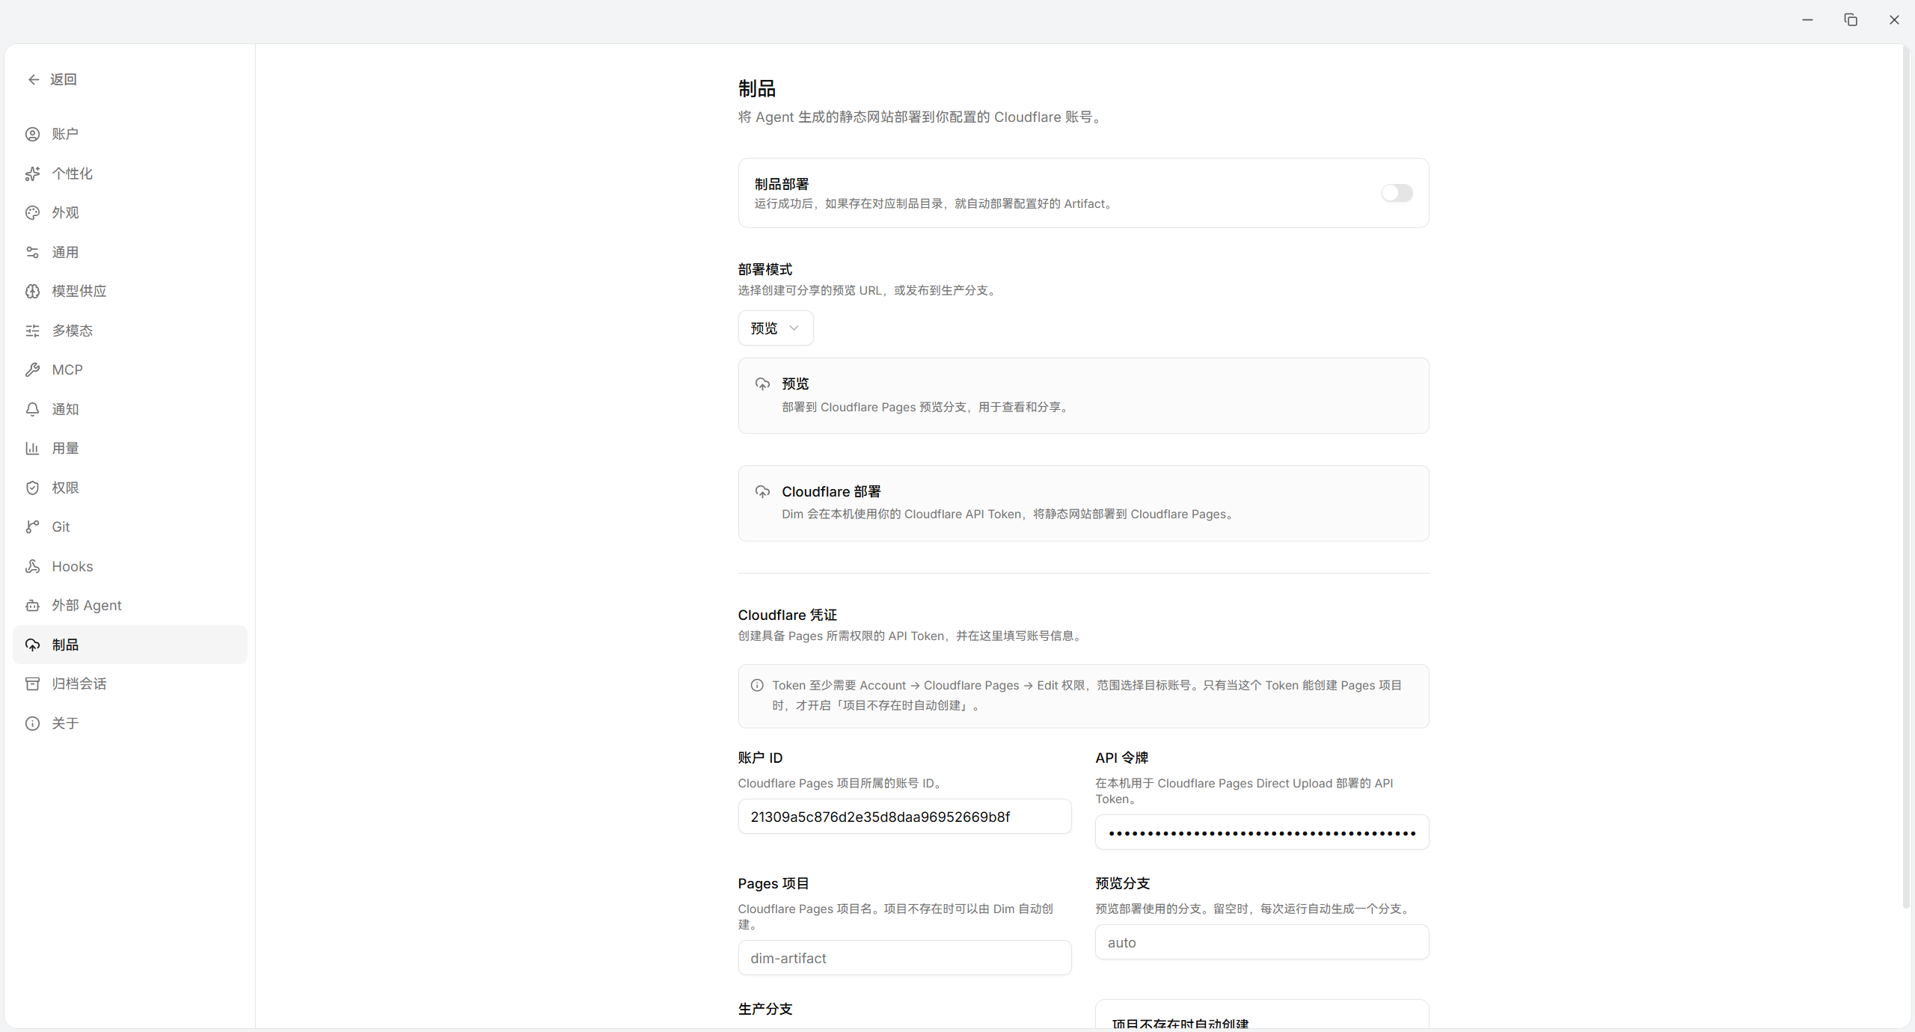Click the 关于 info circle icon
Screen dimensions: 1915x1032
[x=32, y=723]
